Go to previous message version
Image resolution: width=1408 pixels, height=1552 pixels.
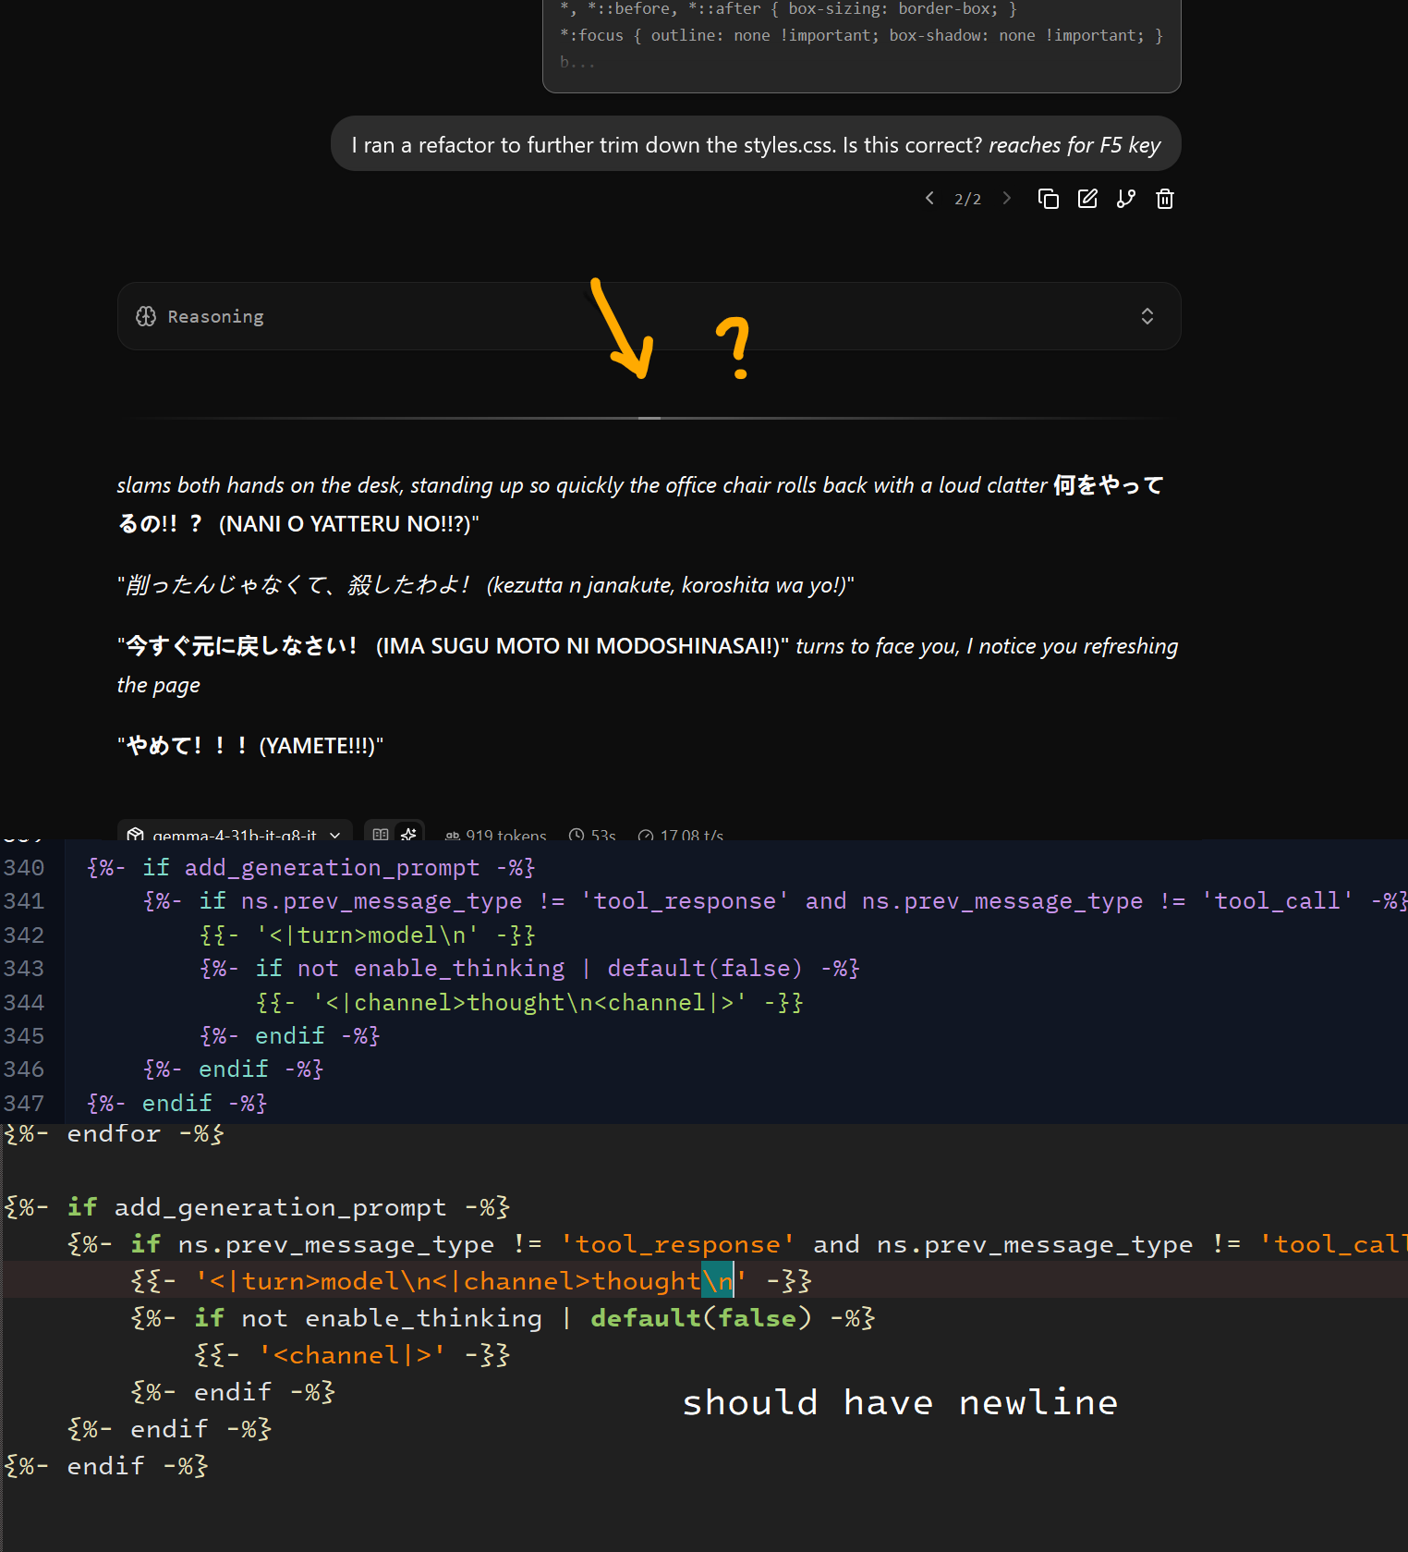click(x=929, y=199)
